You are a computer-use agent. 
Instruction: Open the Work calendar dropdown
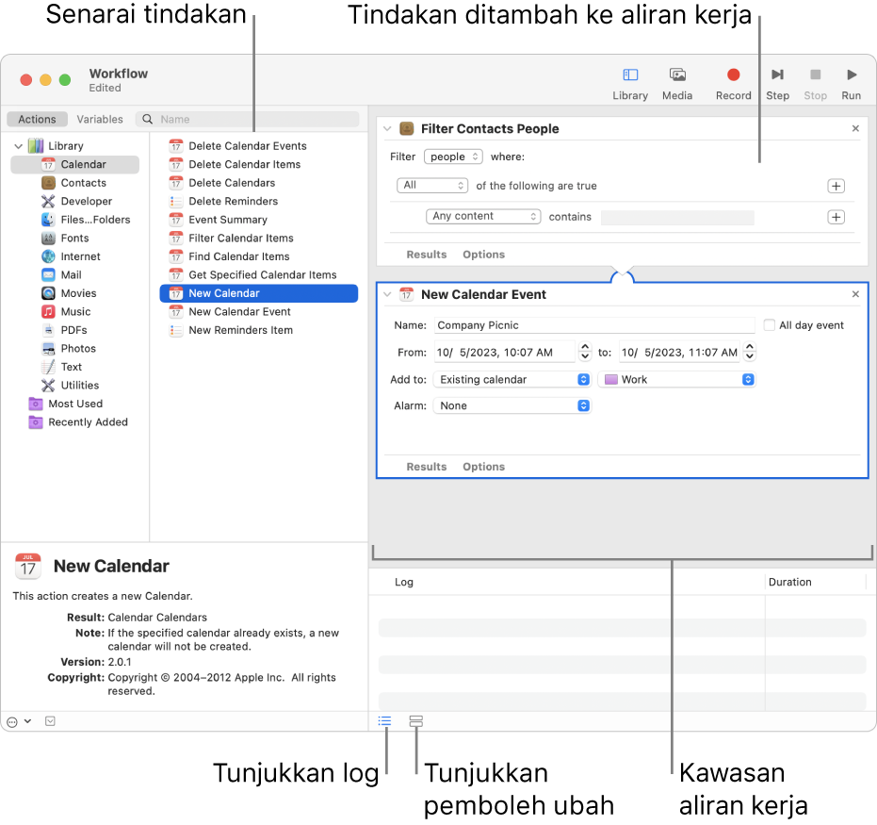pos(676,379)
